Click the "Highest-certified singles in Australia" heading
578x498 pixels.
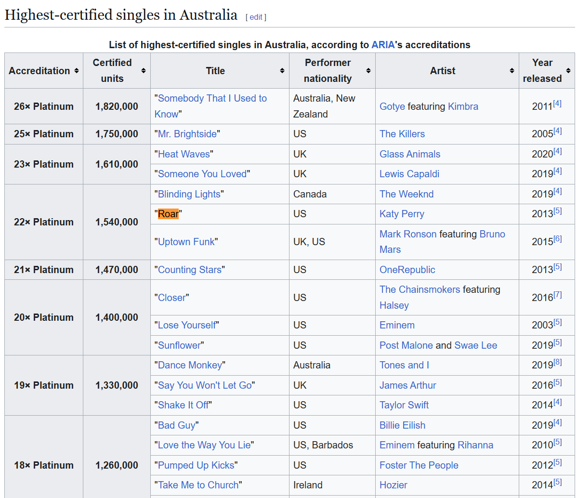click(121, 15)
